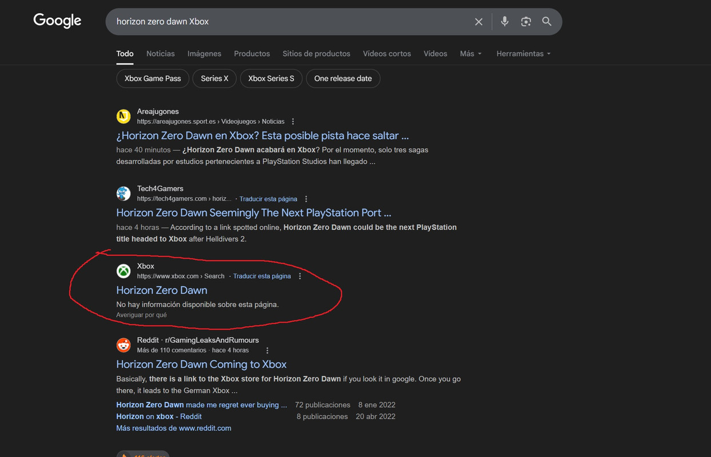Click the Tech4Gamers site favicon
Image resolution: width=711 pixels, height=457 pixels.
tap(123, 194)
